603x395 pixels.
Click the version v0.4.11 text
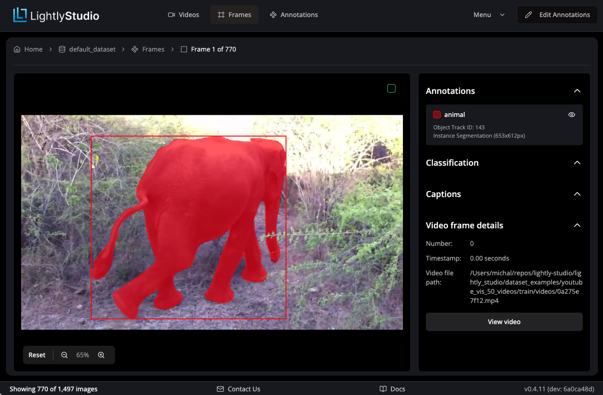click(559, 389)
